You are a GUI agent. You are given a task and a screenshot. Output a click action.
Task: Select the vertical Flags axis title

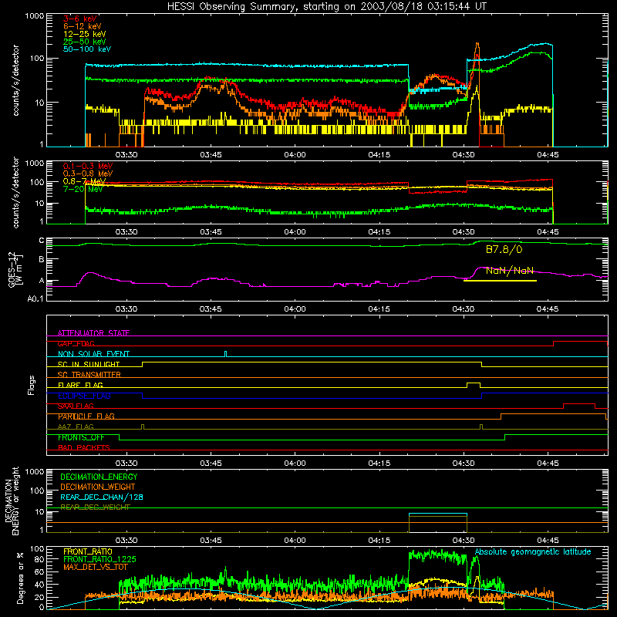point(32,385)
